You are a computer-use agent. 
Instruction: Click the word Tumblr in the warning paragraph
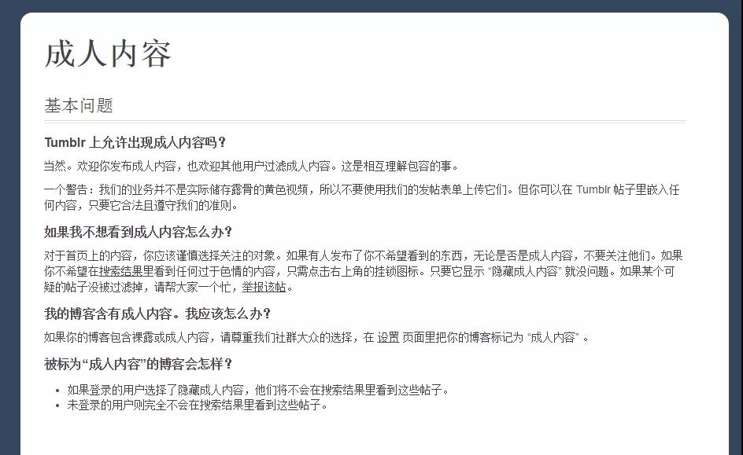(x=593, y=190)
